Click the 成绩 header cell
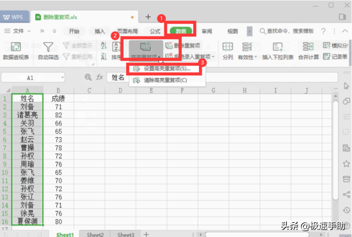This screenshot has height=237, width=352. coord(58,99)
